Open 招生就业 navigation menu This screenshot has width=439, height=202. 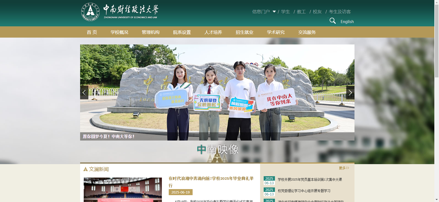(244, 32)
